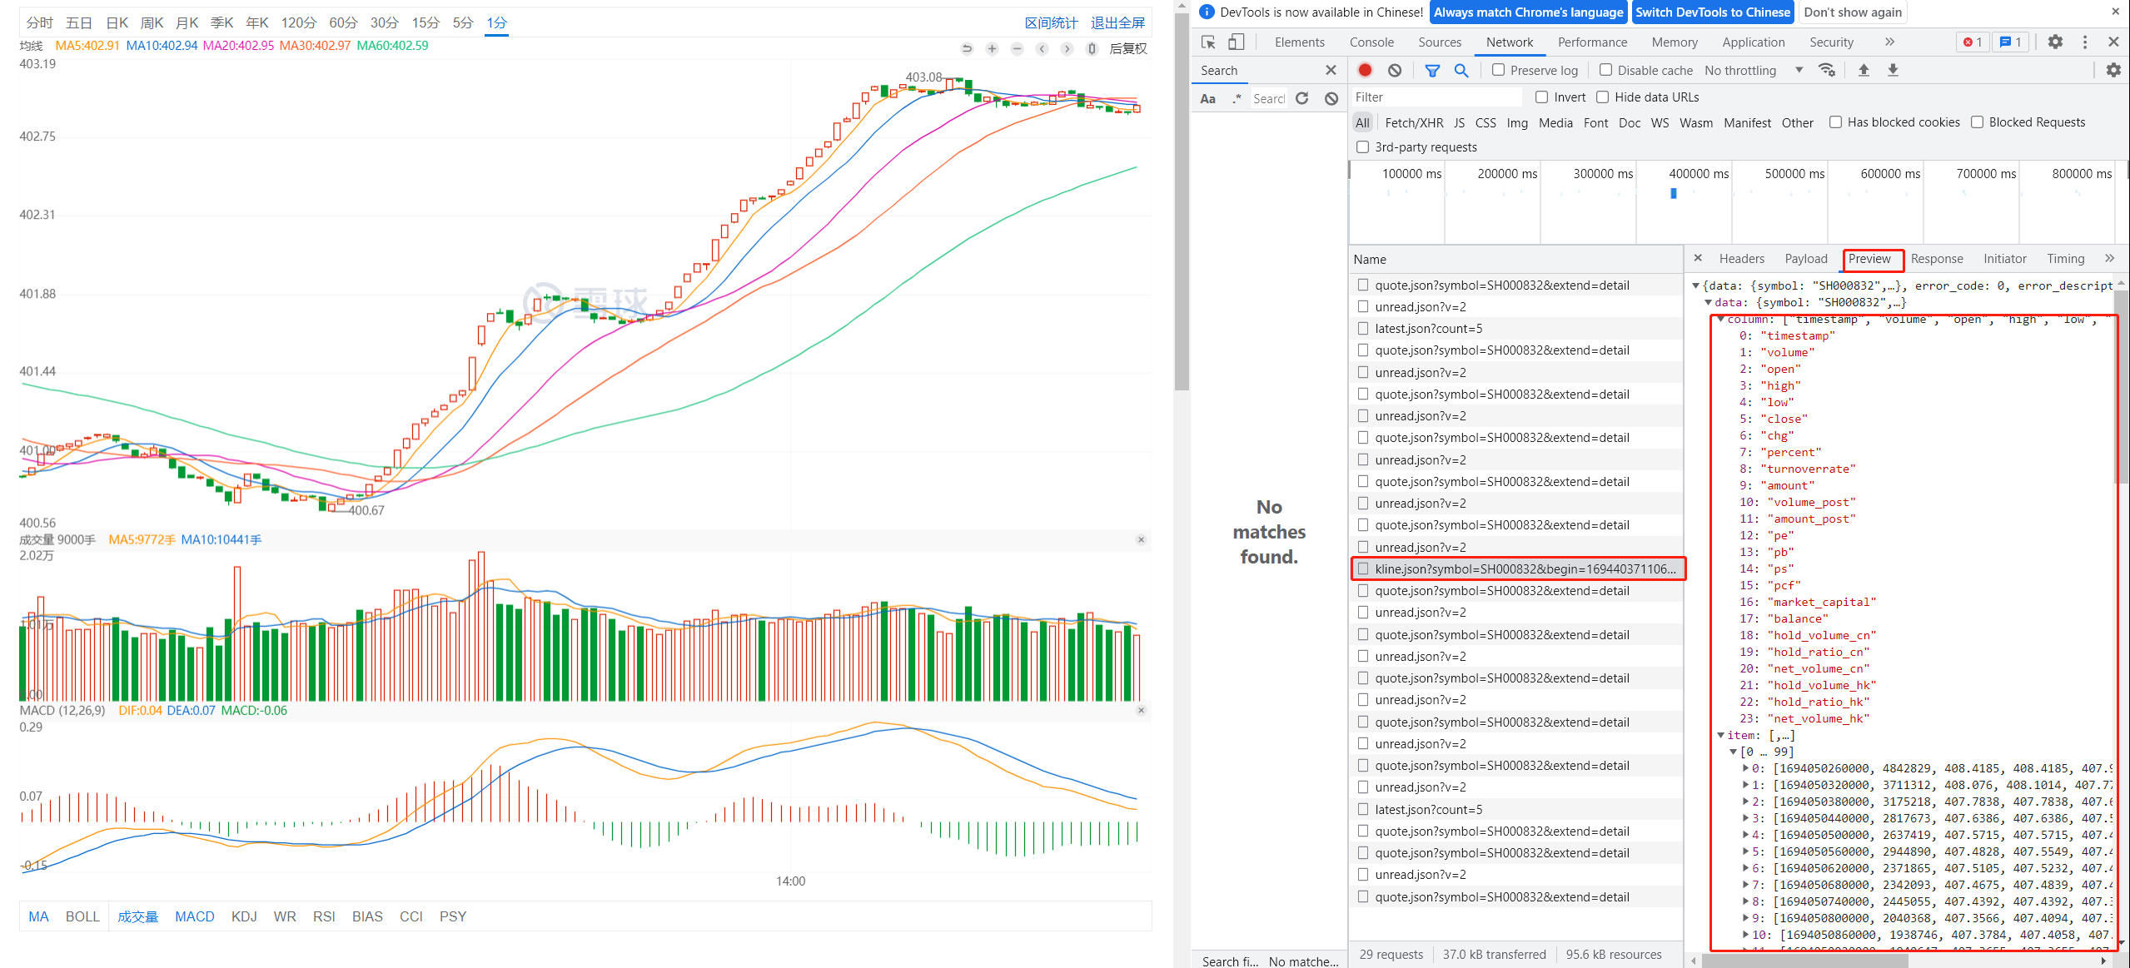Open the Headers tab of request
The image size is (2130, 968).
point(1741,258)
